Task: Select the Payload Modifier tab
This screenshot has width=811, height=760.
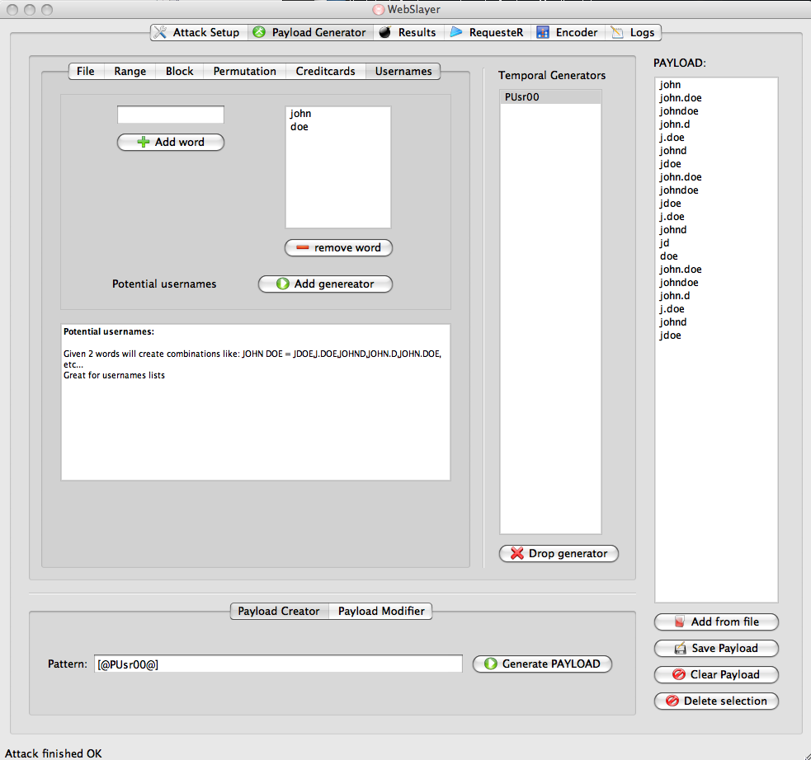Action: coord(381,611)
